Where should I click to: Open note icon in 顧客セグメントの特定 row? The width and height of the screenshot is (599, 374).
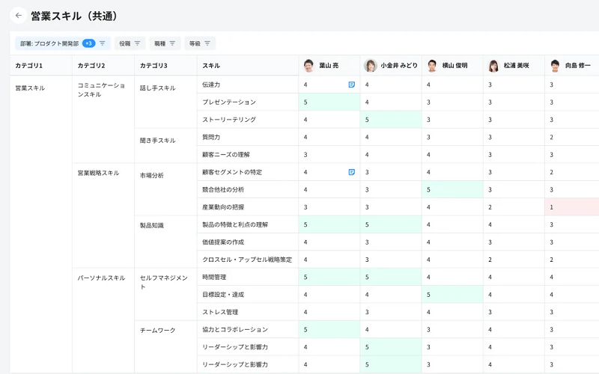[352, 172]
